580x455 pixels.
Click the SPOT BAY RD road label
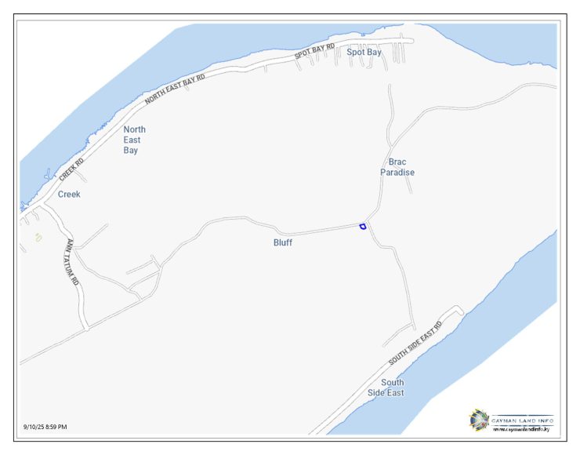point(314,51)
